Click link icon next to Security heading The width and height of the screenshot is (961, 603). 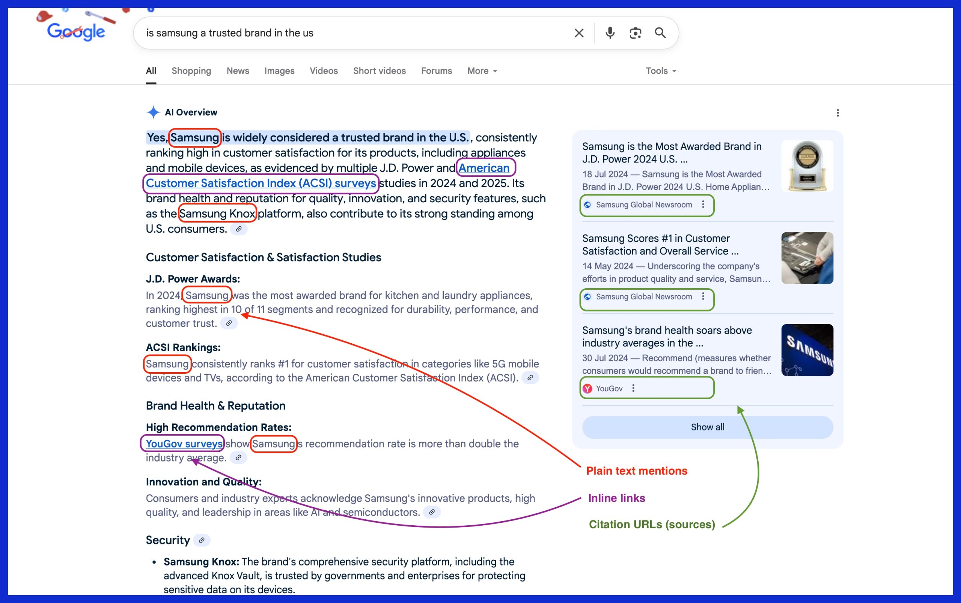202,540
